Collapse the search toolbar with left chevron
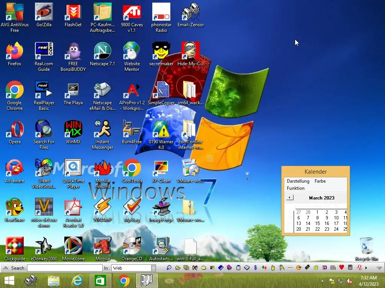This screenshot has width=385, height=288. (5, 268)
